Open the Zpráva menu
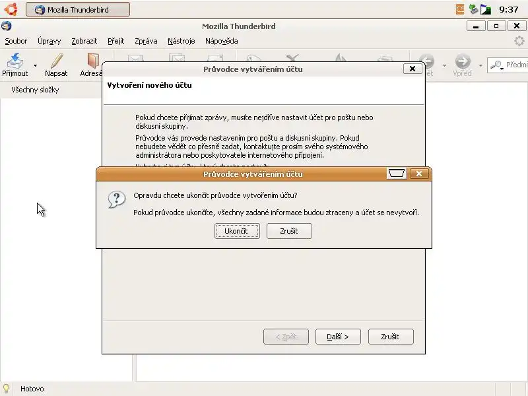This screenshot has width=528, height=396. tap(146, 41)
